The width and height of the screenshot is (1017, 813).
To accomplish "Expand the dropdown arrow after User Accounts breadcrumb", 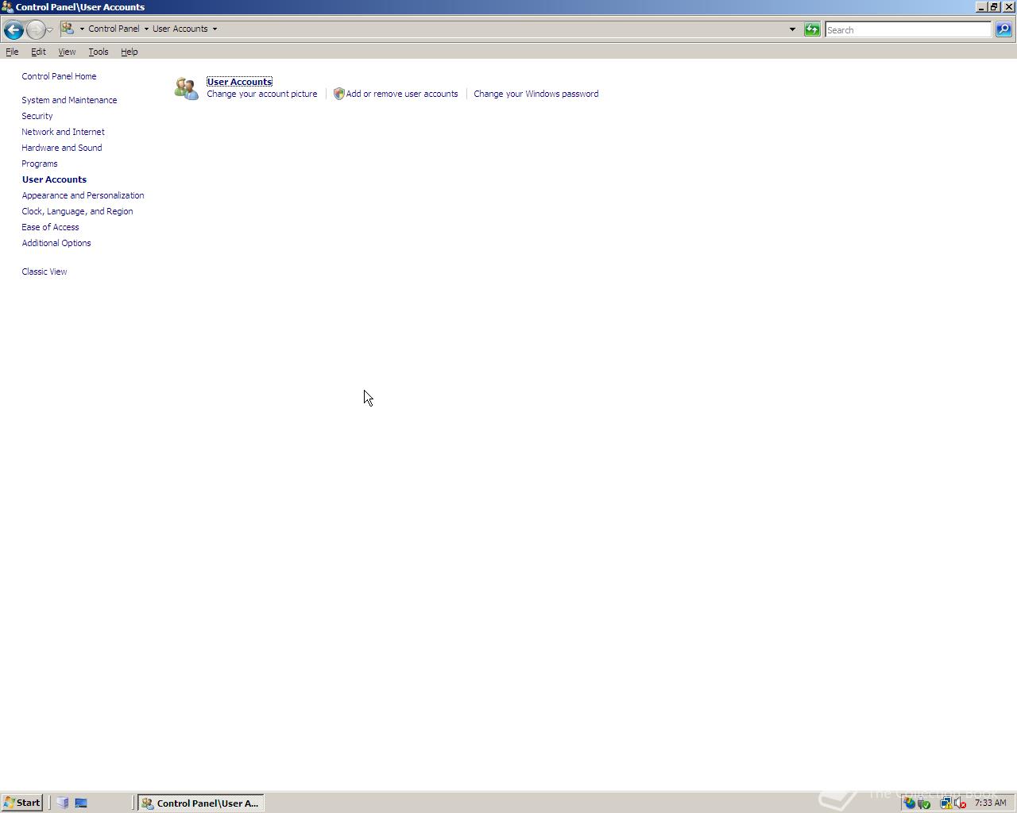I will (x=215, y=29).
